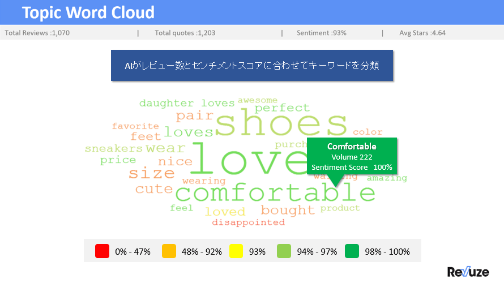Click the blue Japanese AI caption banner

[x=252, y=65]
